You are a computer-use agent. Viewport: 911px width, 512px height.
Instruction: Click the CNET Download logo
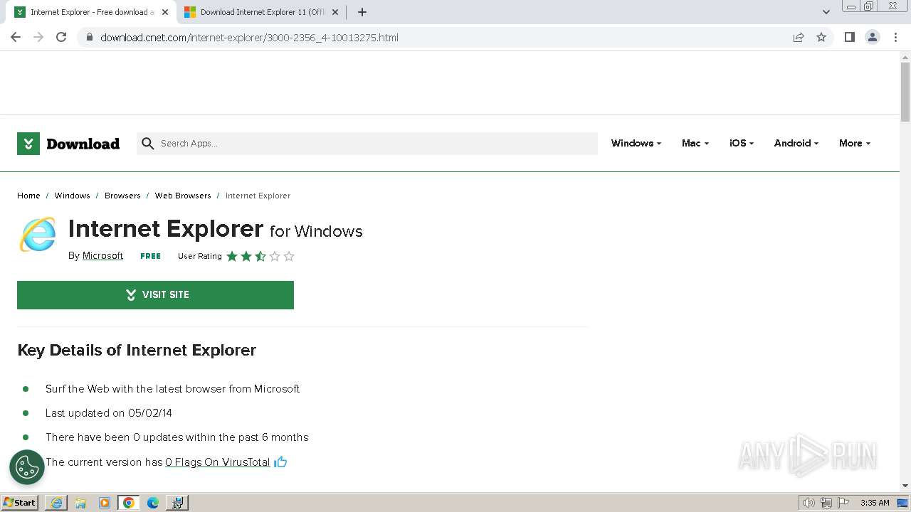click(x=68, y=144)
